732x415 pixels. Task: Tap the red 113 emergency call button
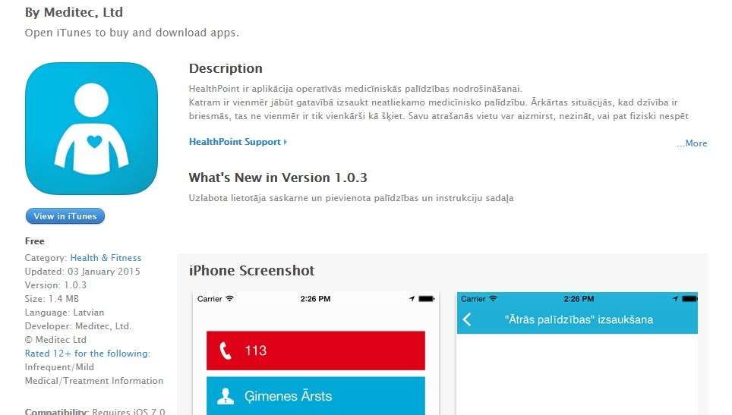pos(316,351)
